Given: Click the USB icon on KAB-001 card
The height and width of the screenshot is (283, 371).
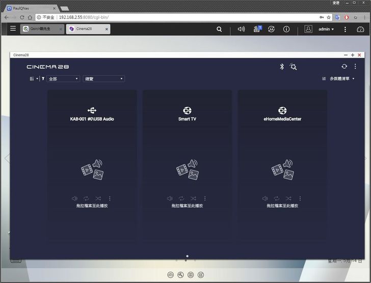Looking at the screenshot, I should 92,110.
